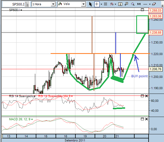Maximize the RSI indicator panel

[x=142, y=96]
